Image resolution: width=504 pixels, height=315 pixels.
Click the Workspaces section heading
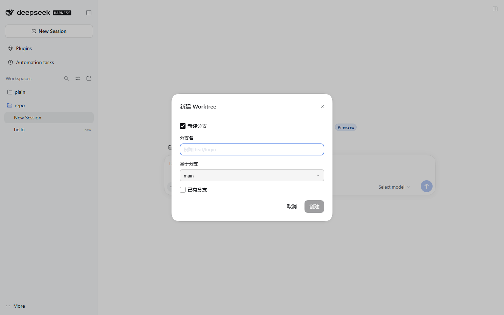(x=19, y=78)
